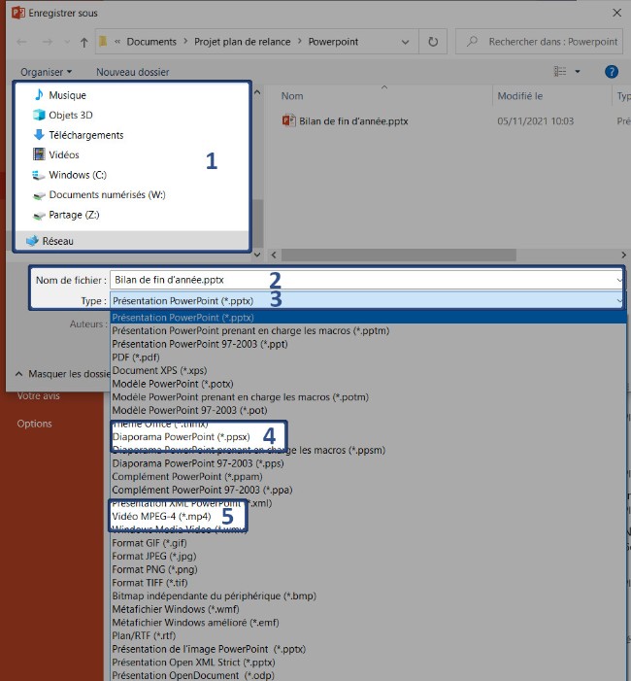631x681 pixels.
Task: Choose Format JPEG (*.jpg) type
Action: tap(154, 557)
